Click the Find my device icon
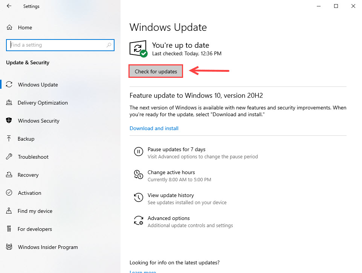This screenshot has width=362, height=273. [9, 211]
